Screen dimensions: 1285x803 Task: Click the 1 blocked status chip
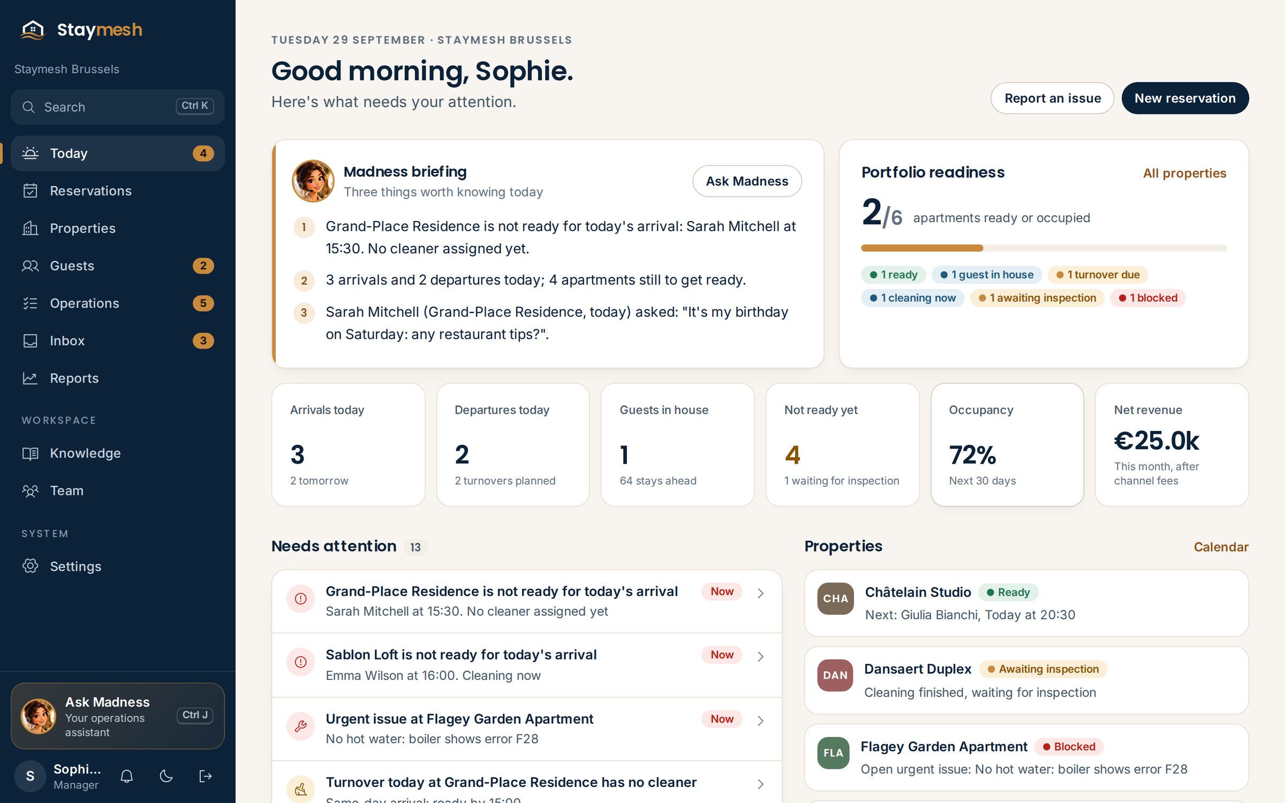pos(1147,298)
